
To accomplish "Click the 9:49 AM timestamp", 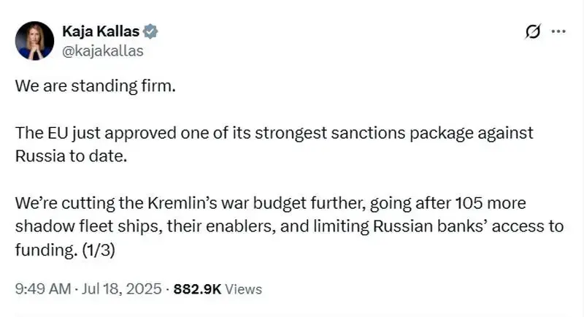I will (x=43, y=289).
